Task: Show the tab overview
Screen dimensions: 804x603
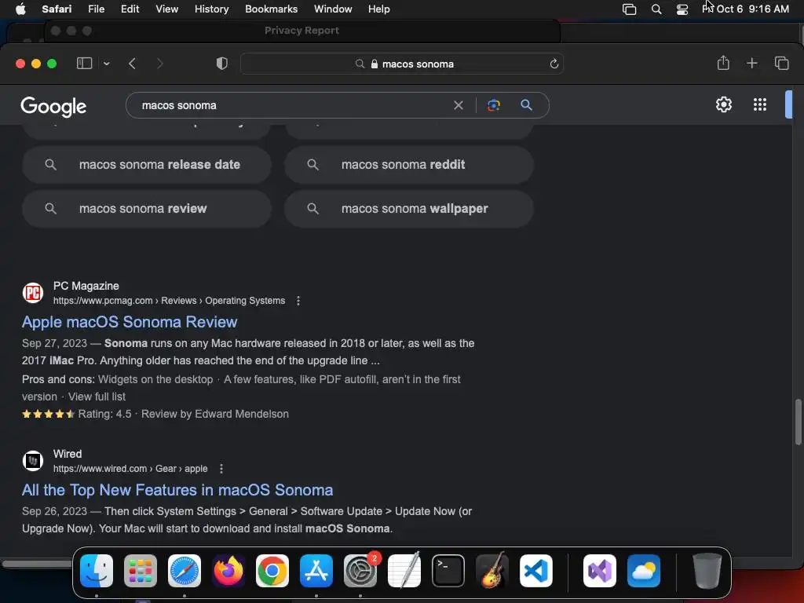Action: click(x=781, y=63)
